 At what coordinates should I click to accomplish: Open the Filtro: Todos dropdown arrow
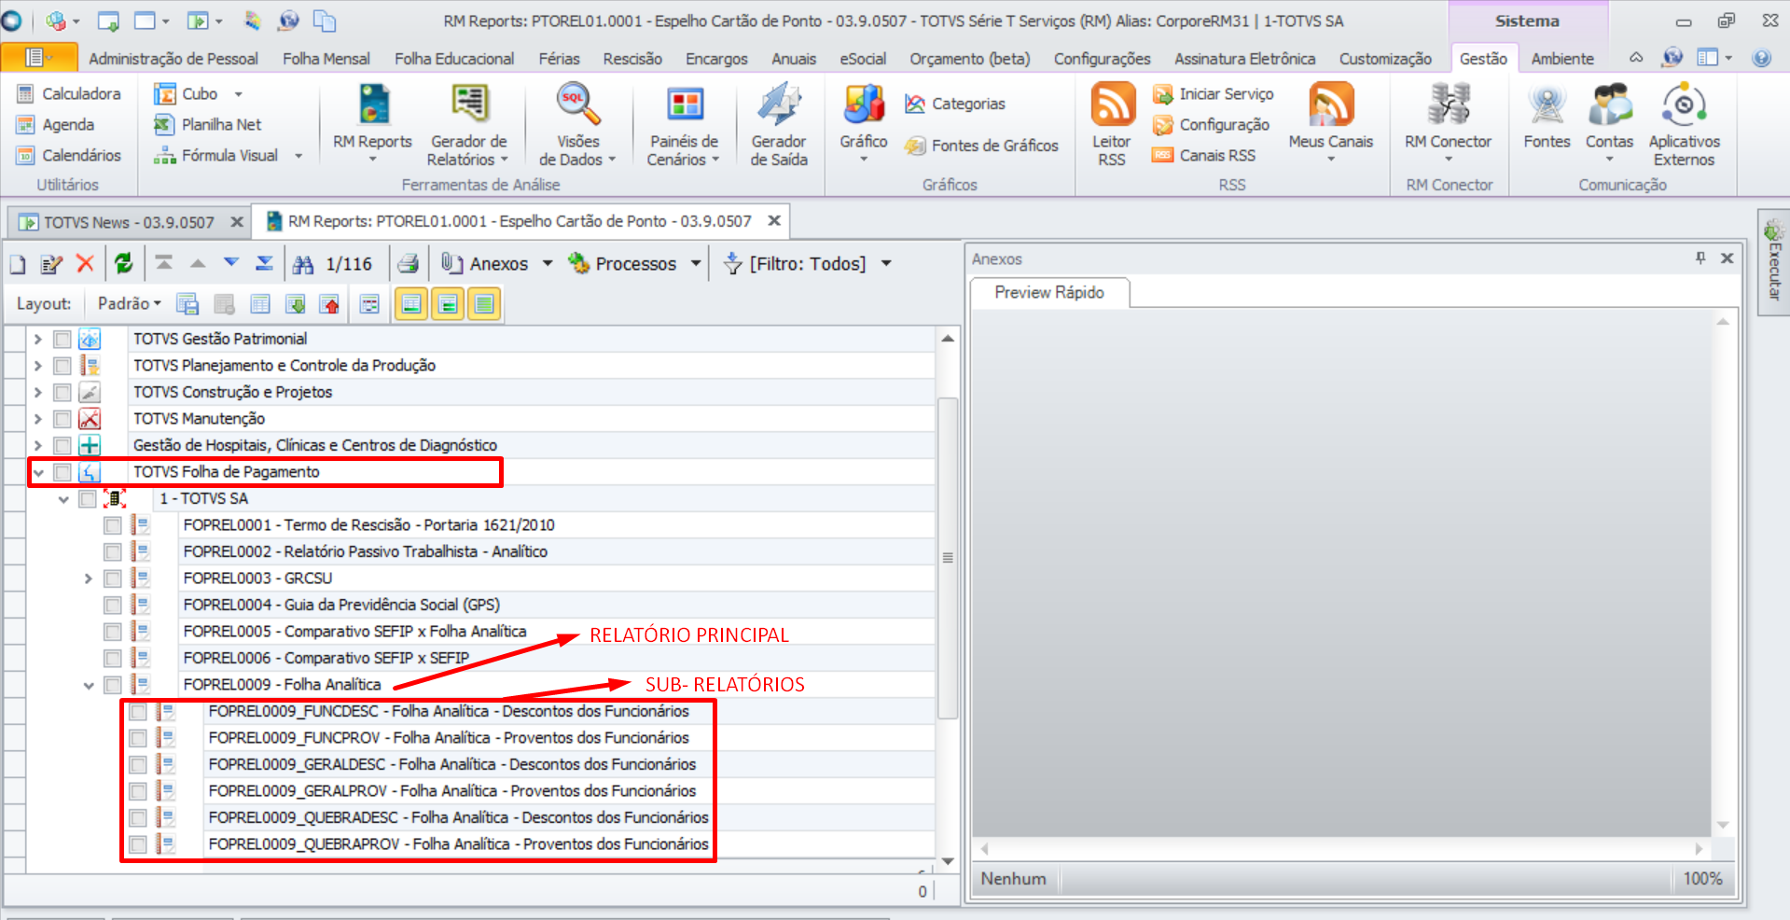click(886, 264)
